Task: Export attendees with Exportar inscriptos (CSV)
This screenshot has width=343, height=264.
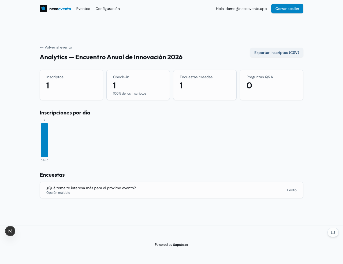Action: (277, 53)
